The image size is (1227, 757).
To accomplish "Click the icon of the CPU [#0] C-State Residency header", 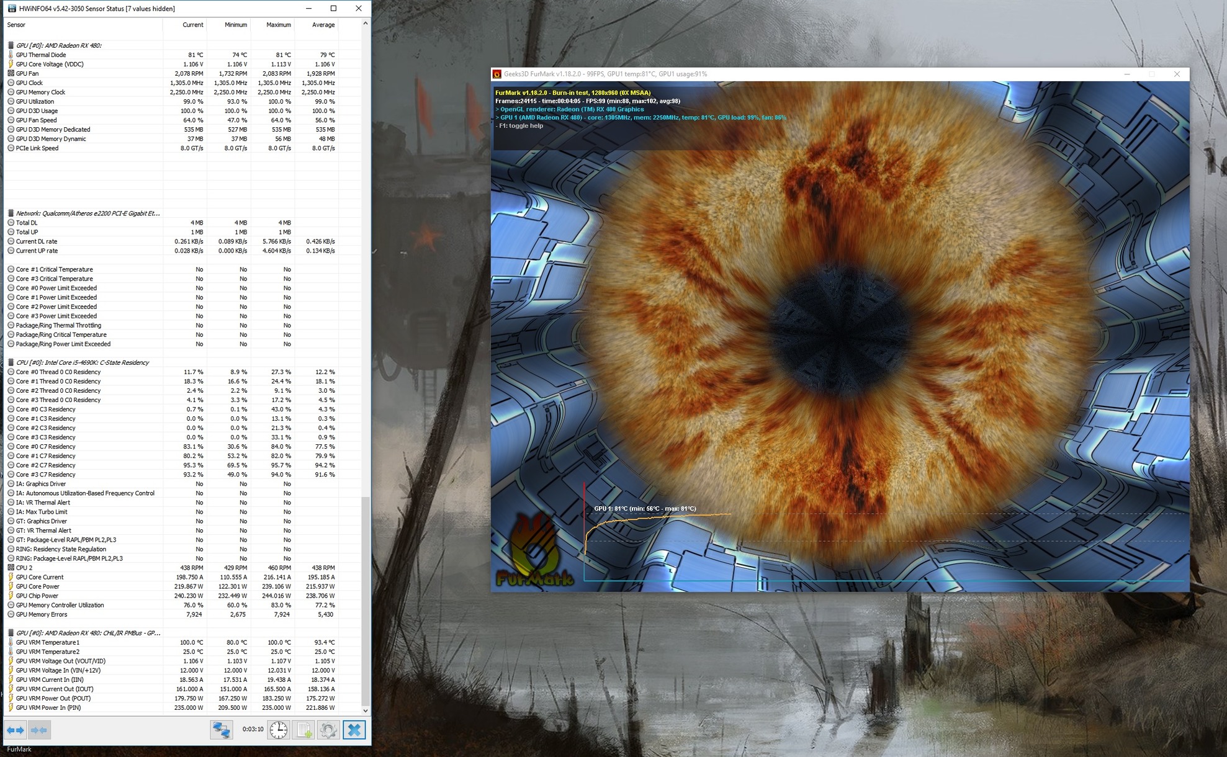I will click(11, 362).
